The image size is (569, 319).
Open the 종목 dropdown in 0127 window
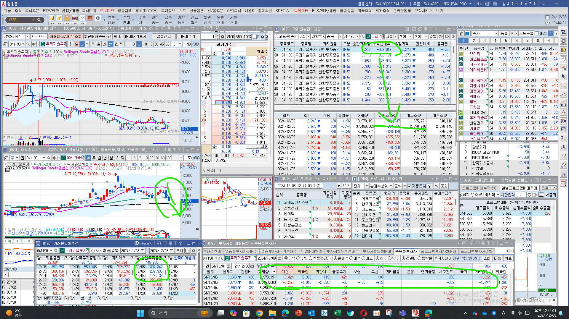tap(340, 36)
